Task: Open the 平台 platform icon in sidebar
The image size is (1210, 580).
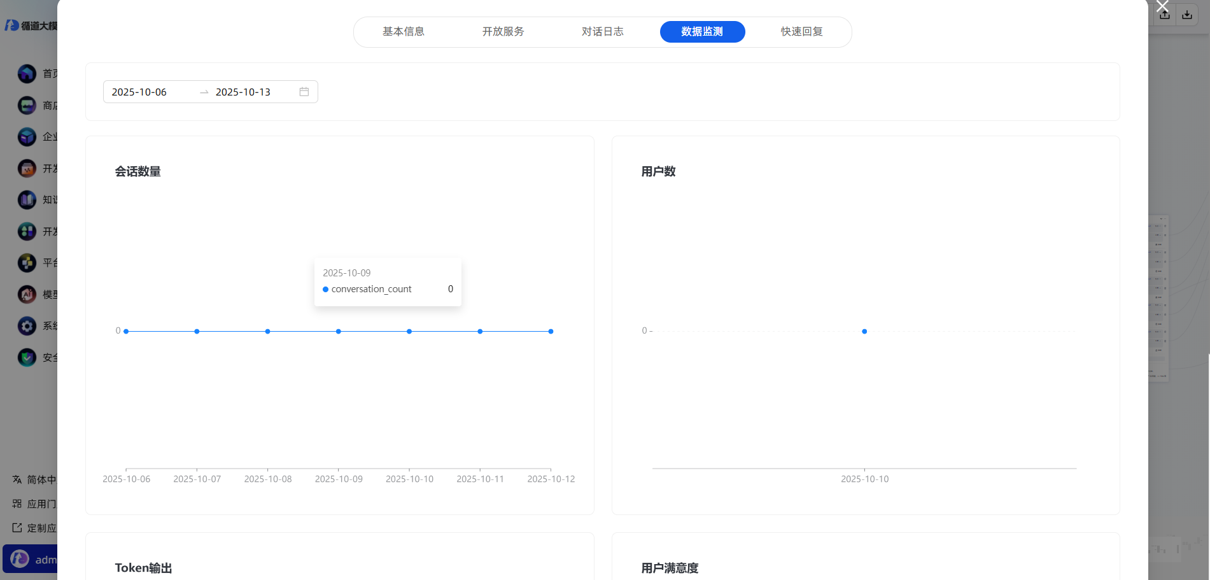Action: 27,263
